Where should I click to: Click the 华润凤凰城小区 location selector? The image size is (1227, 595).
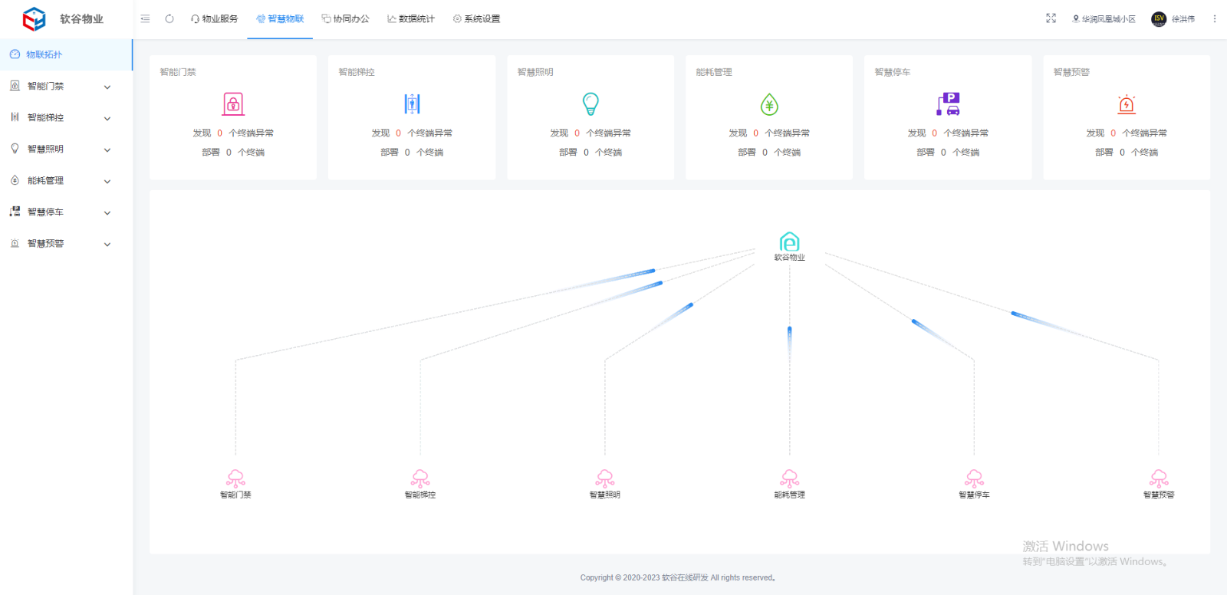pyautogui.click(x=1104, y=18)
